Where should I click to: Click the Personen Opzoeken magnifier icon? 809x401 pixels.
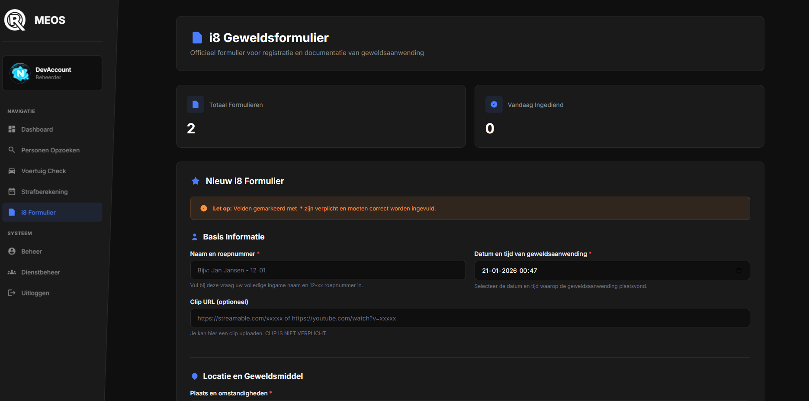(12, 150)
